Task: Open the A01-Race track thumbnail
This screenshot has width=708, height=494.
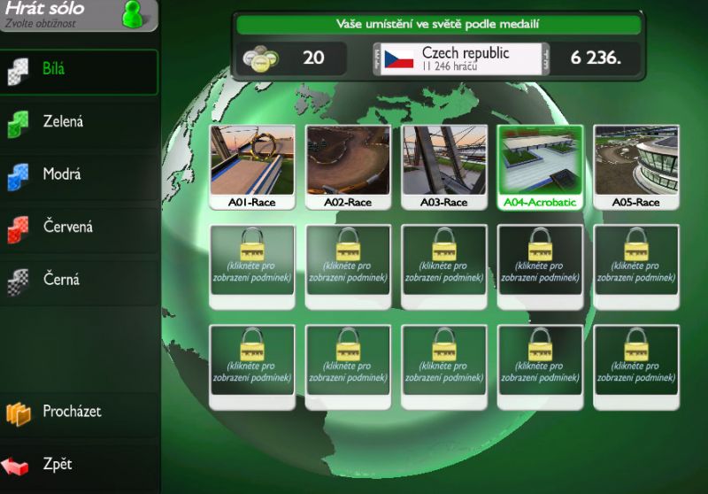Action: point(252,167)
